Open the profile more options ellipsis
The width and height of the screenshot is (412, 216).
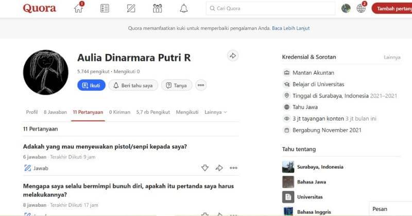(x=201, y=85)
